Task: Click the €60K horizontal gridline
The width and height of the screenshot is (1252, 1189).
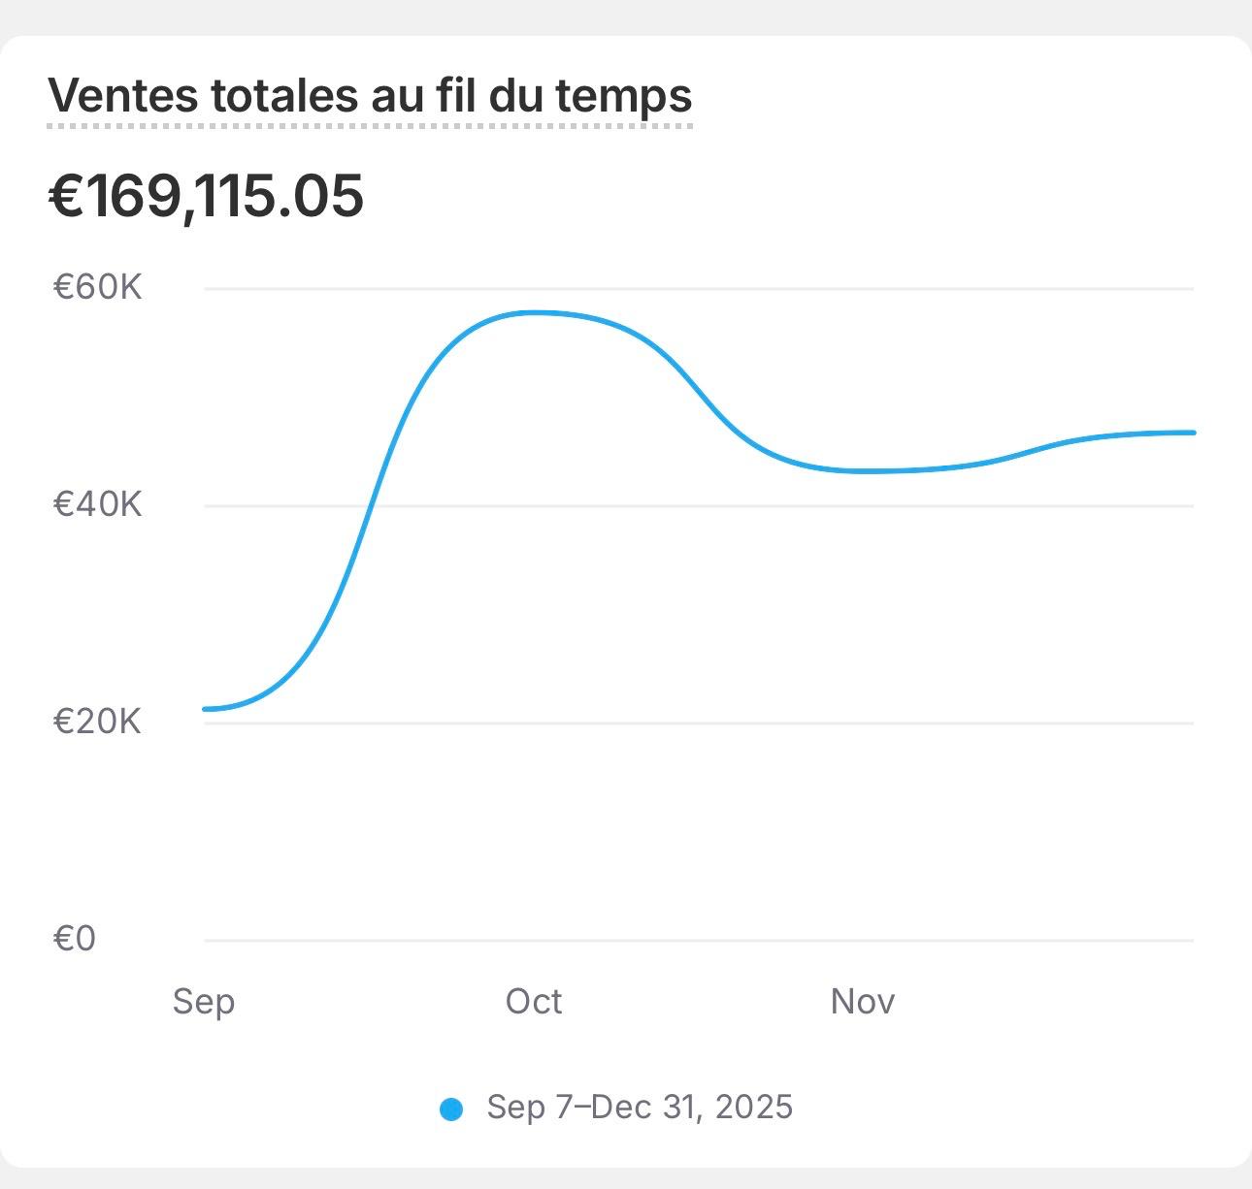Action: 699,288
